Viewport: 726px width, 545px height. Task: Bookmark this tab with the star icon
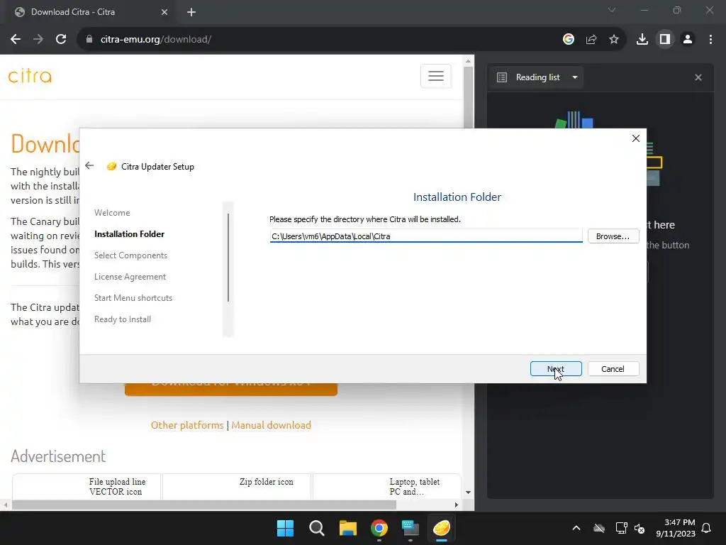[x=614, y=40]
